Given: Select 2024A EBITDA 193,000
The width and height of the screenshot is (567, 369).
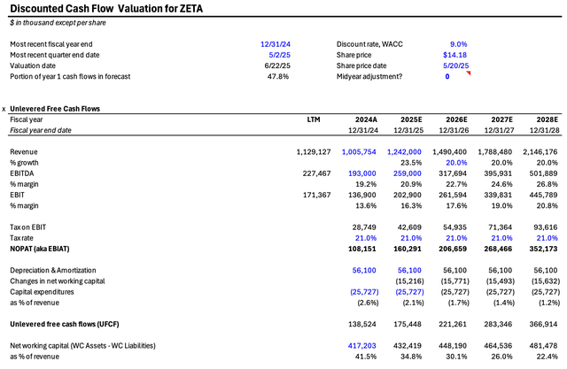Looking at the screenshot, I should [x=362, y=173].
